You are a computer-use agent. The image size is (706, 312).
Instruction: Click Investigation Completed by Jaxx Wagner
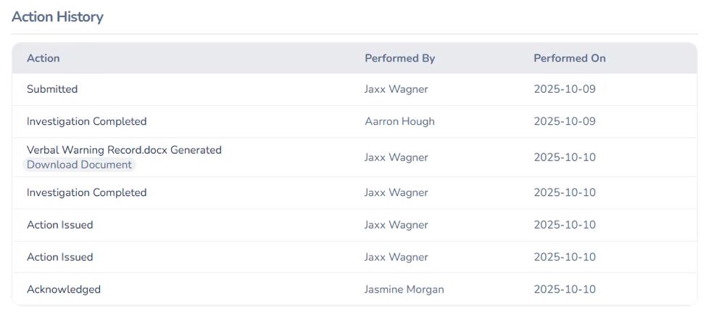(x=87, y=192)
